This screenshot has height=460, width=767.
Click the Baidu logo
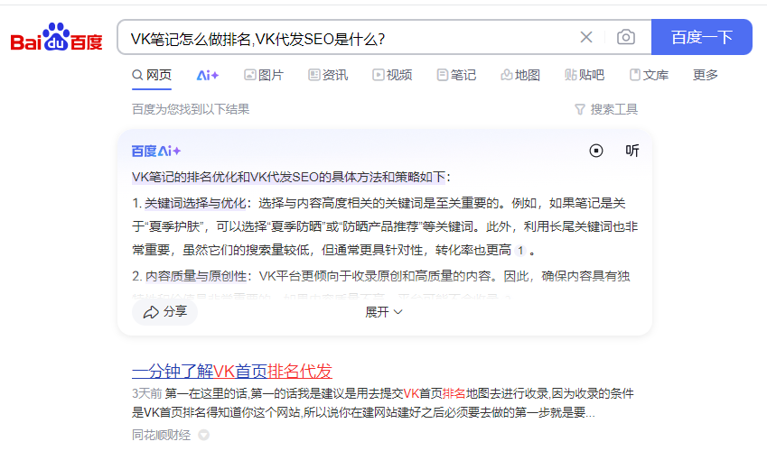[x=56, y=37]
